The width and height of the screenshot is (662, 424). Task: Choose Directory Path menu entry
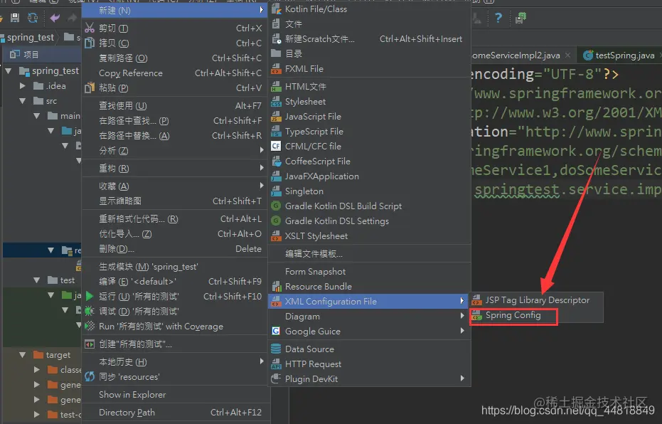tap(174, 412)
